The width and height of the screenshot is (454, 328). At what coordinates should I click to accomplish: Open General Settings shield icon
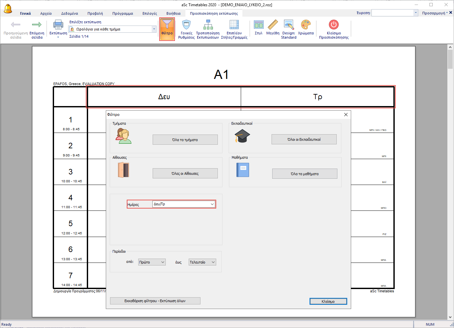pyautogui.click(x=186, y=25)
